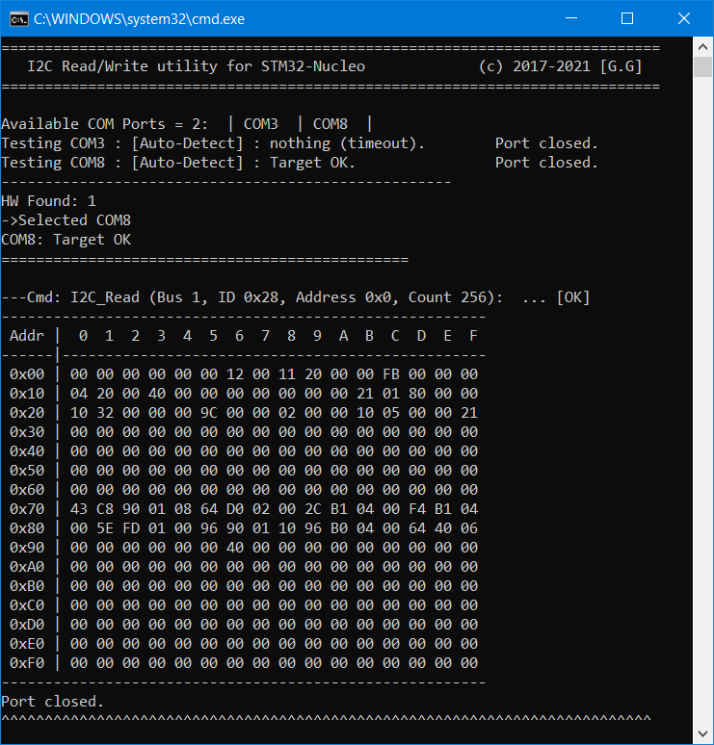The image size is (714, 745).
Task: Click 'COM8' in the available ports list
Action: [x=331, y=124]
